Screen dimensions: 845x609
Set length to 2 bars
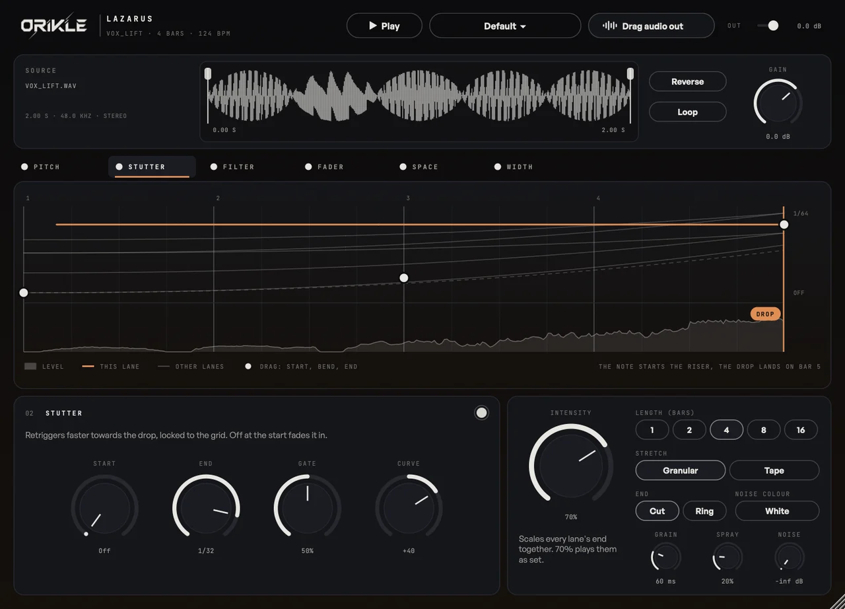tap(689, 430)
